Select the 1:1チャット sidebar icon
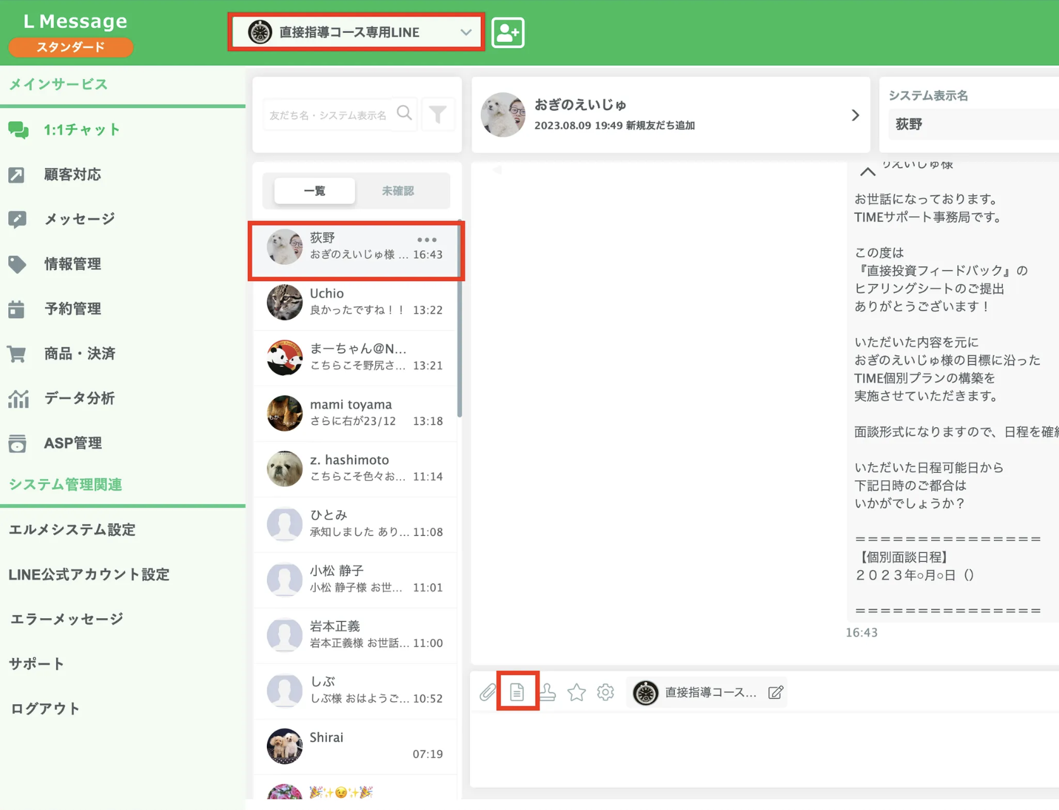Image resolution: width=1059 pixels, height=810 pixels. [18, 129]
